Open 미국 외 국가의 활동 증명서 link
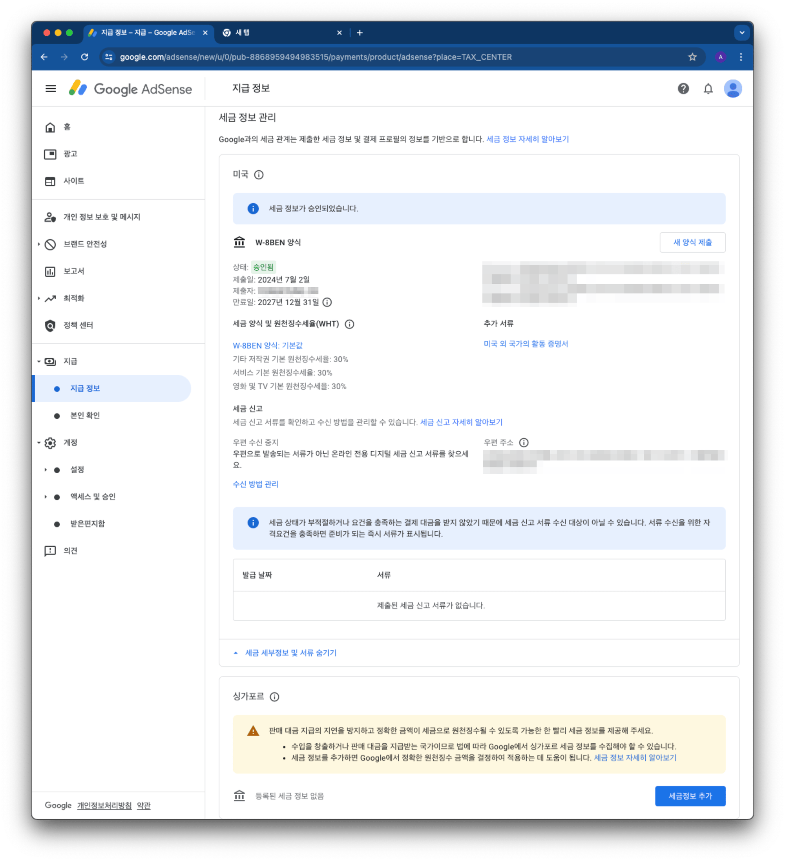This screenshot has width=785, height=861. point(525,344)
